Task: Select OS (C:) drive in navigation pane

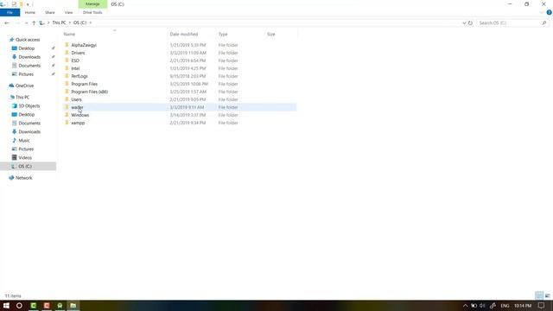Action: click(x=28, y=166)
